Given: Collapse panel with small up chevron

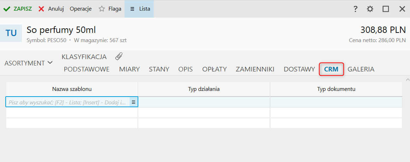Looking at the screenshot, I should coord(407,80).
